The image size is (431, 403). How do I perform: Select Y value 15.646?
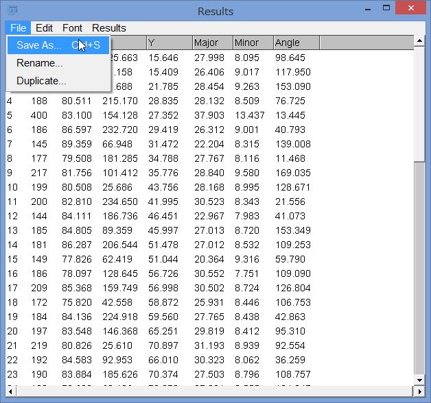coord(163,58)
